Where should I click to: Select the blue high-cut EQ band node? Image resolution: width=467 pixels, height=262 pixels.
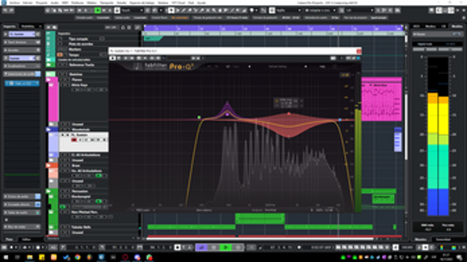coord(340,119)
